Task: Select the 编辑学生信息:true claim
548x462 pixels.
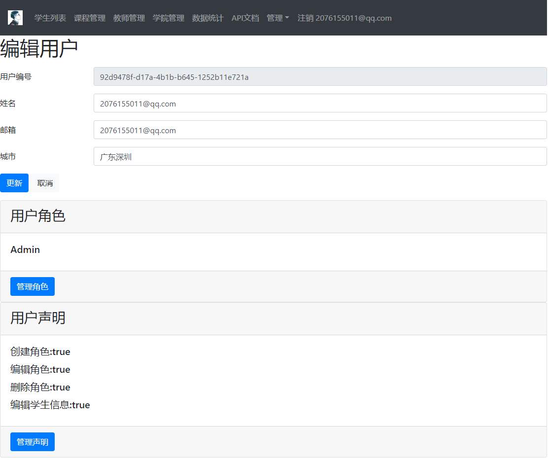Action: pyautogui.click(x=50, y=405)
